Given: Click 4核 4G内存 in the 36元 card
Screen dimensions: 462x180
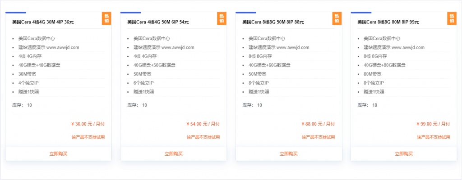Looking at the screenshot, I should point(30,56).
